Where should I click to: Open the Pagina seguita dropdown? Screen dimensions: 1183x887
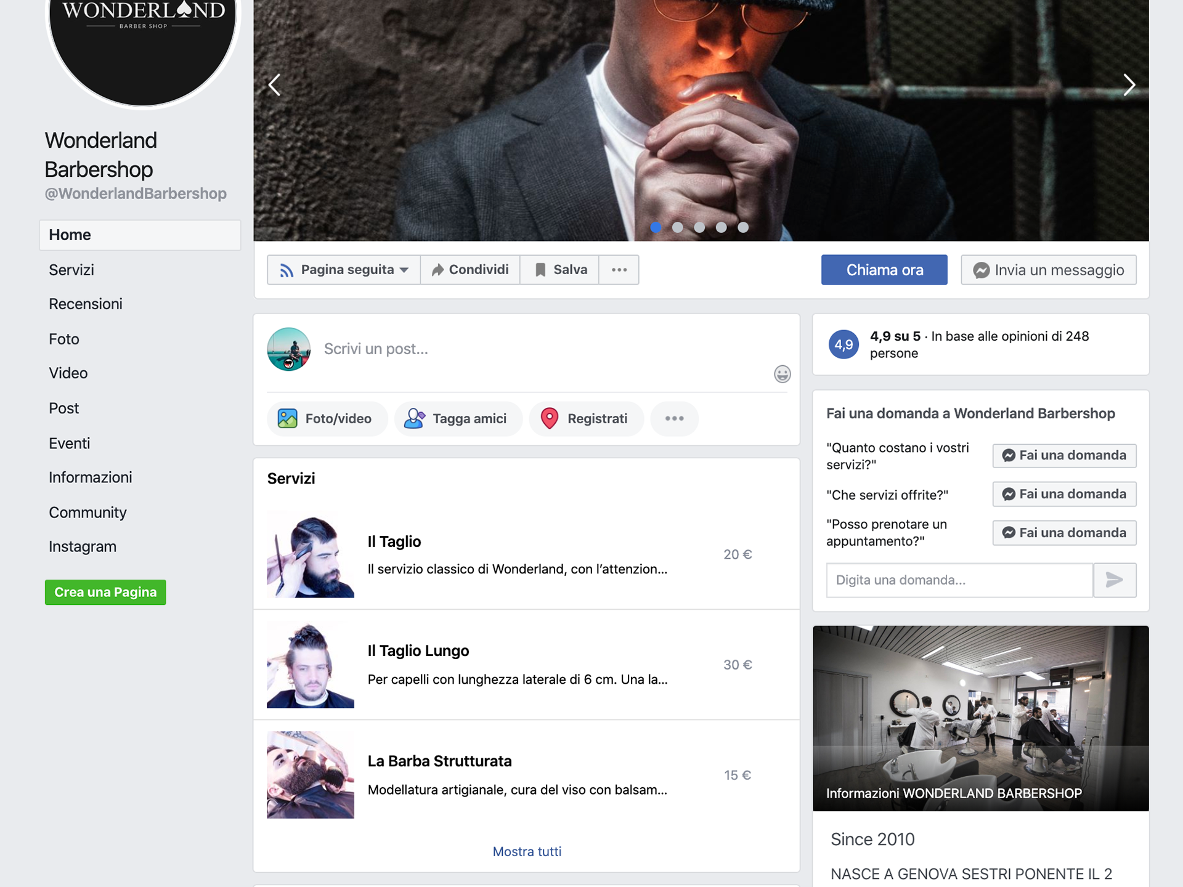(x=344, y=270)
